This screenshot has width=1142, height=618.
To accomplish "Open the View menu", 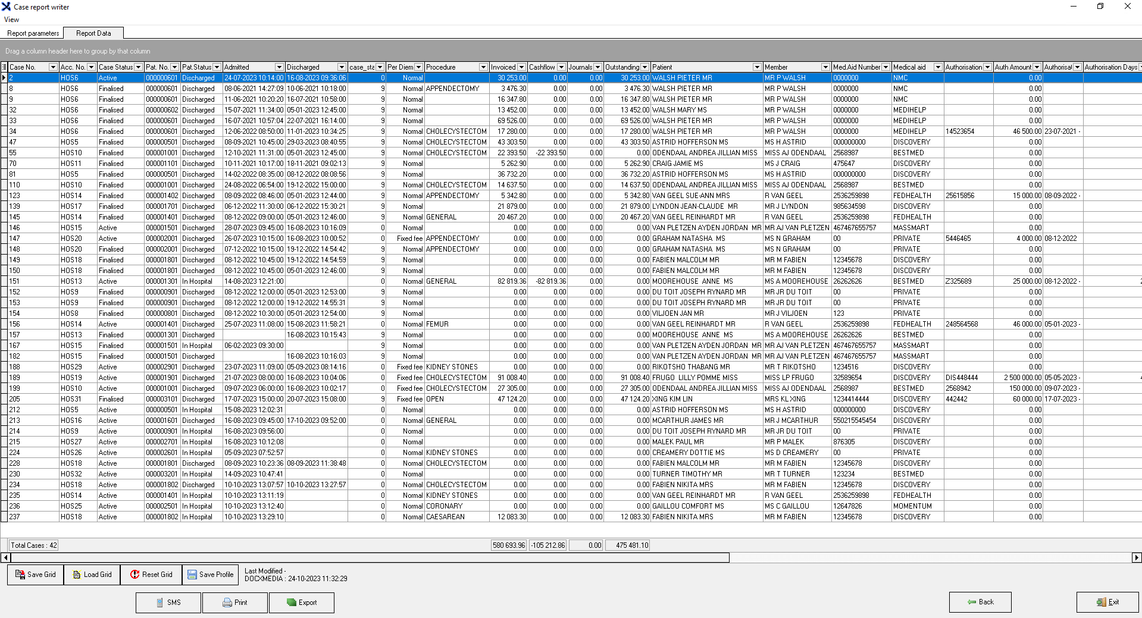I will (x=11, y=20).
